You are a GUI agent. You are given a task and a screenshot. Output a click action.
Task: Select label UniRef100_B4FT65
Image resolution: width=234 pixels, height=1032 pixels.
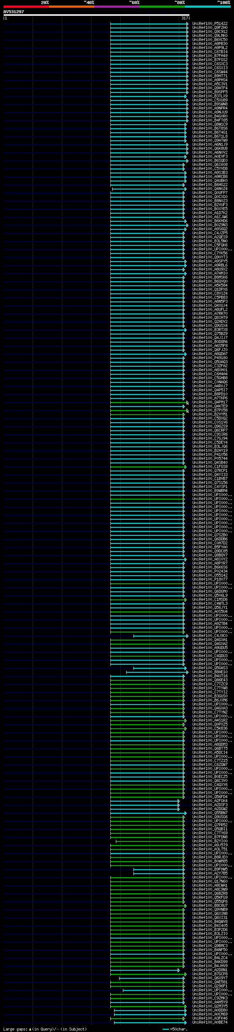tap(210, 120)
